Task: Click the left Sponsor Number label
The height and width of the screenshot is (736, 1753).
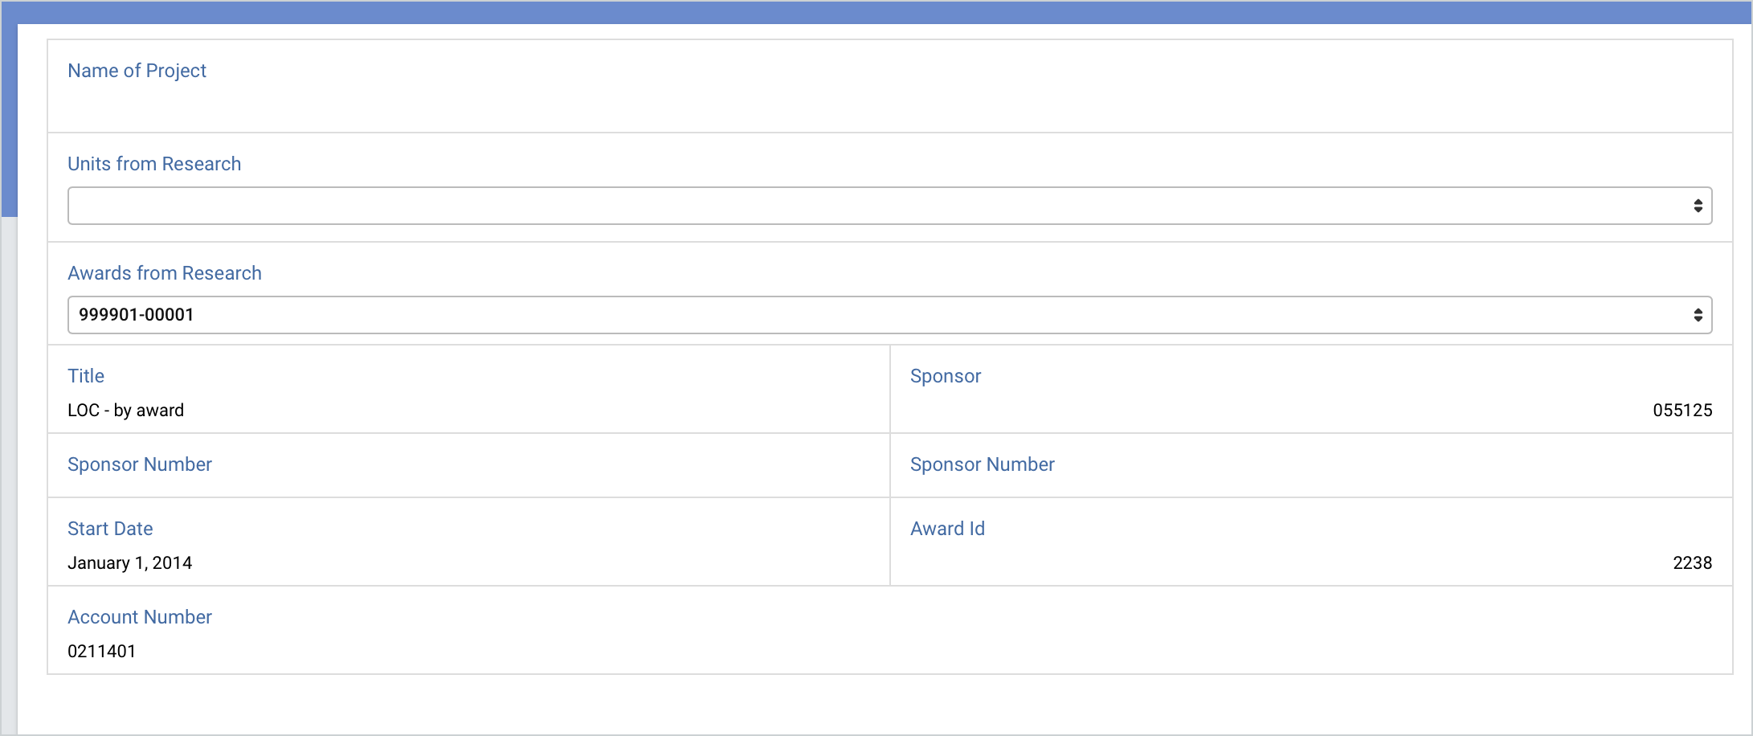Action: [x=139, y=464]
